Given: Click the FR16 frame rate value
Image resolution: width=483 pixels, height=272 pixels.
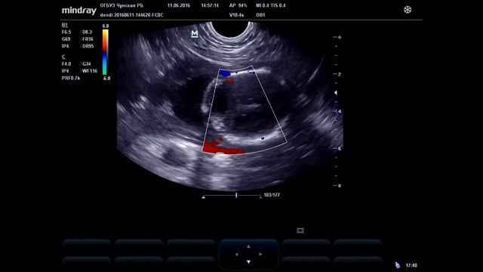Looking at the screenshot, I should (x=88, y=39).
